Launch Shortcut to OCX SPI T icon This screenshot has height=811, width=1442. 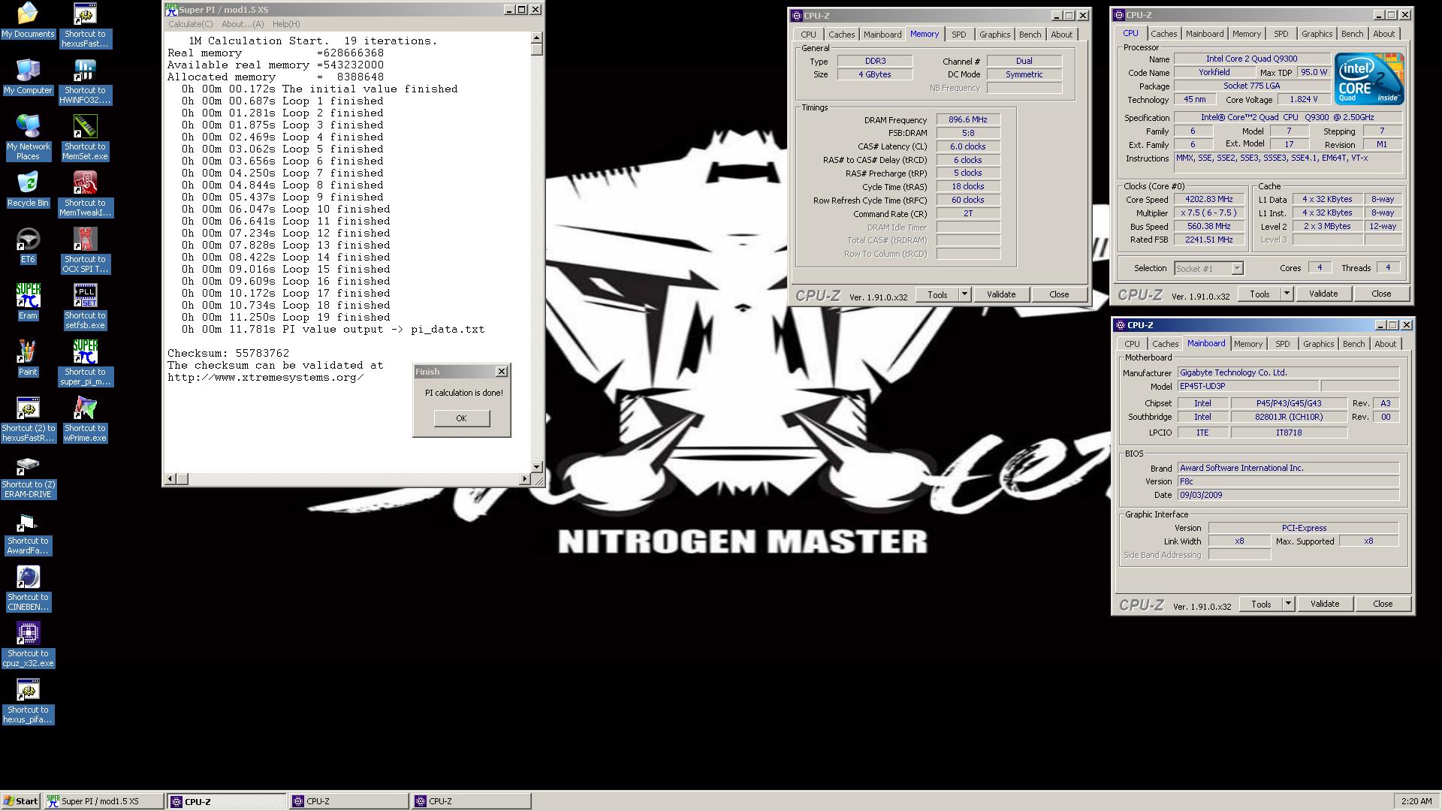85,251
